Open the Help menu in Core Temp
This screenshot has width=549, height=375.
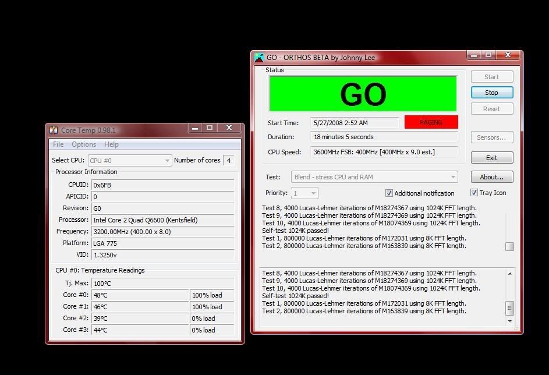click(x=111, y=144)
